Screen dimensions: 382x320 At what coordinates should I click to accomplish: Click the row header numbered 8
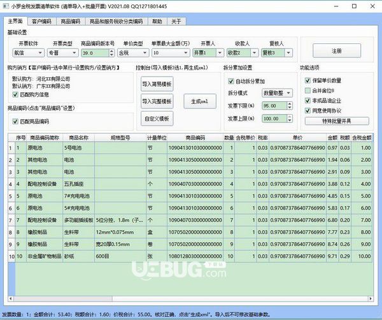[11, 232]
